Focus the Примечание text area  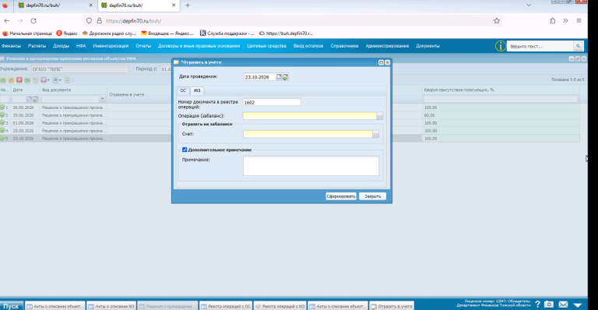[311, 166]
